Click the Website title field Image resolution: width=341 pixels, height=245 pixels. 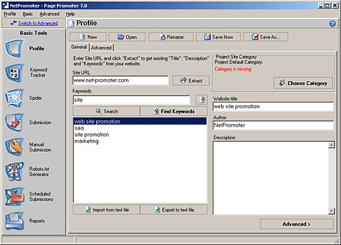[273, 106]
